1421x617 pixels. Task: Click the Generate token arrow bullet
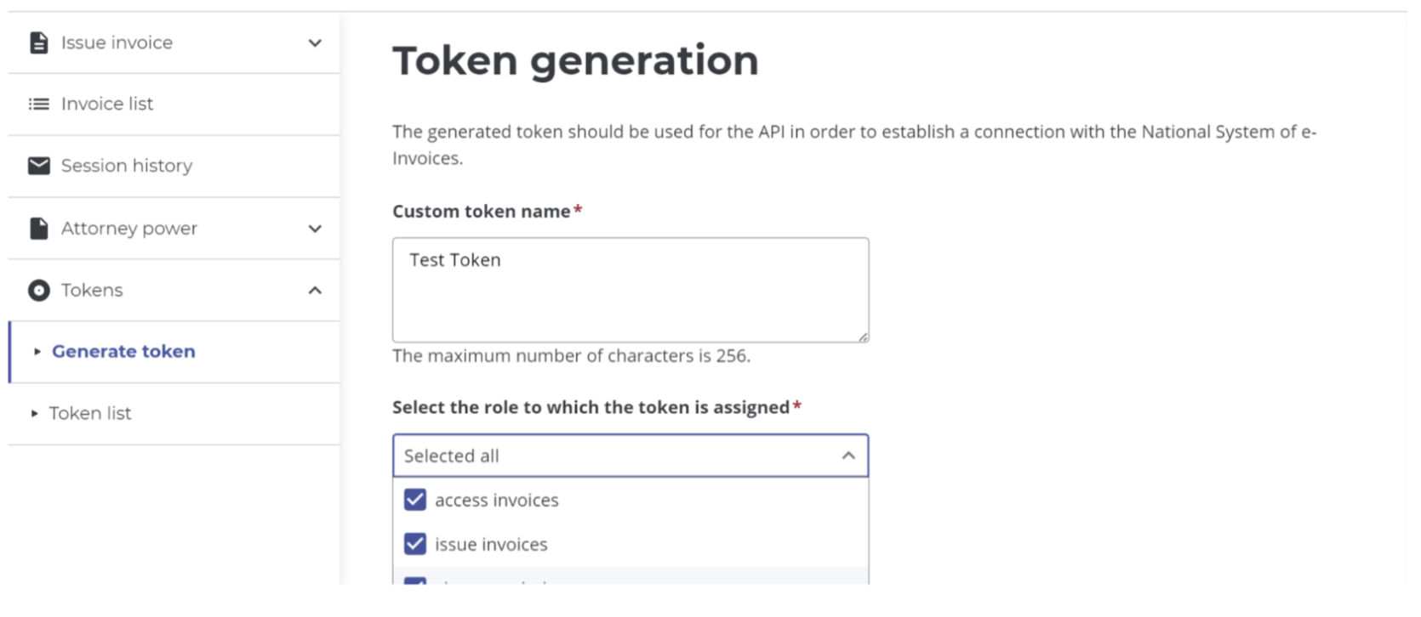tap(37, 351)
